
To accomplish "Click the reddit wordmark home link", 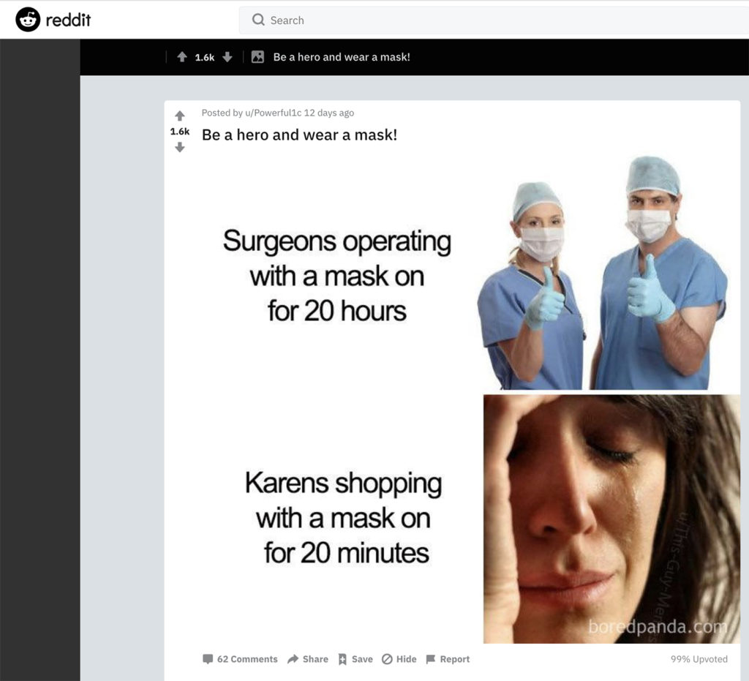I will [x=68, y=20].
